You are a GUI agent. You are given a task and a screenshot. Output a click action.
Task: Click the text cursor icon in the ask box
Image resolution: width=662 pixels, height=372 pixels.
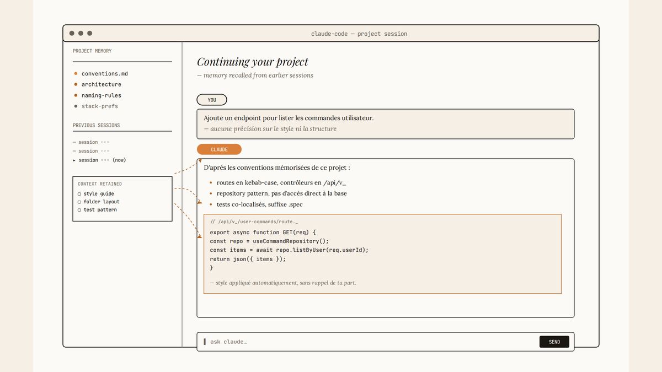205,342
